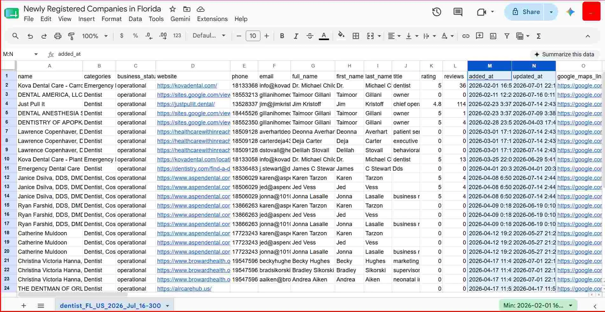Open the Gemini sparkle icon
605x312 pixels.
click(x=570, y=12)
